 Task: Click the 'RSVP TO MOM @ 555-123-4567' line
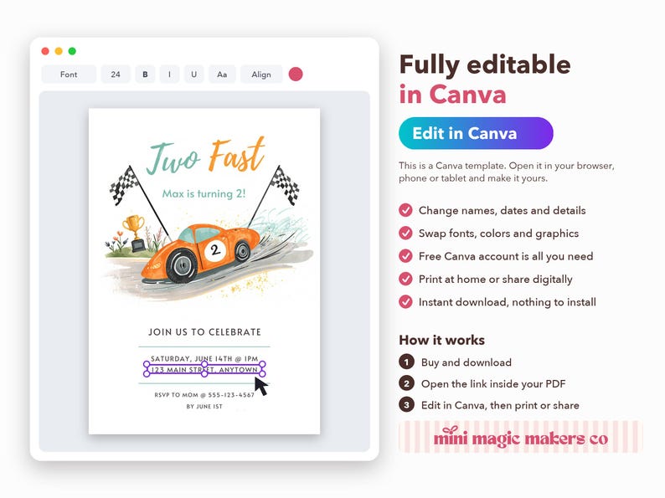pos(204,394)
